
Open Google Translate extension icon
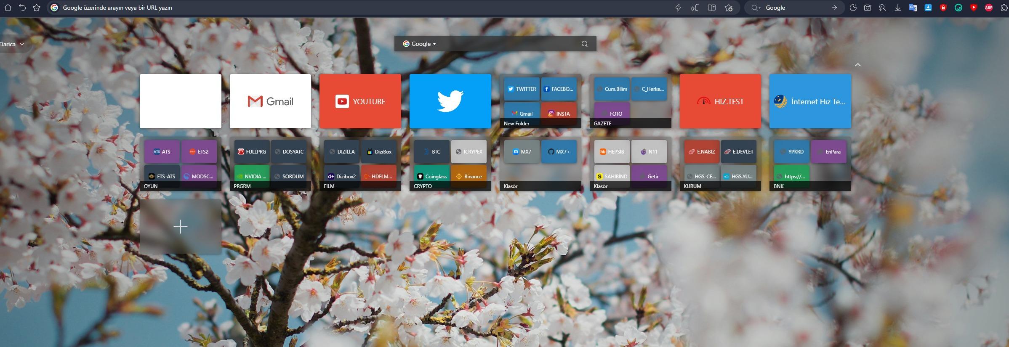pyautogui.click(x=913, y=8)
